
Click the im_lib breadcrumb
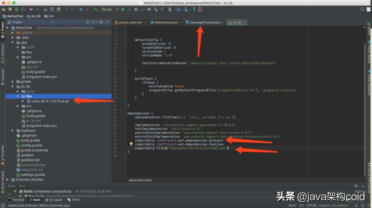click(x=33, y=16)
